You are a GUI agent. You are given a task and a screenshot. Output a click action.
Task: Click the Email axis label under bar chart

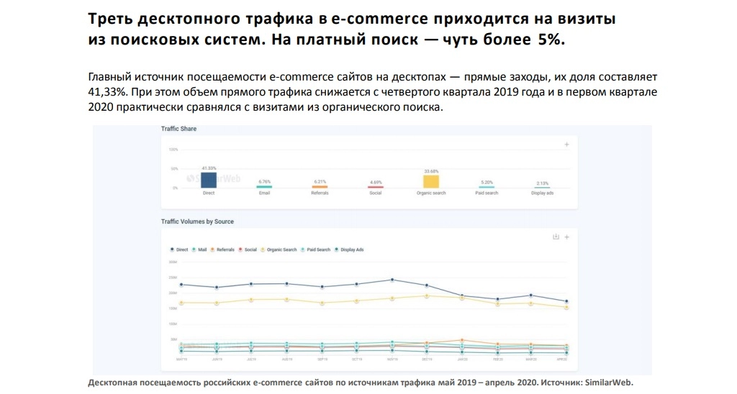(265, 193)
